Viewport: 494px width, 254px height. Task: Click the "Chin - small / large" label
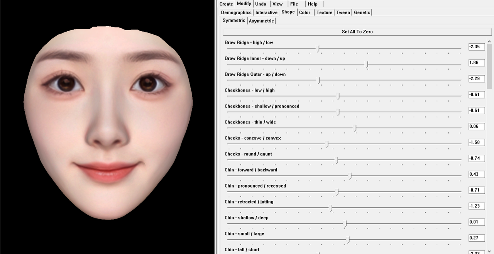[244, 234]
